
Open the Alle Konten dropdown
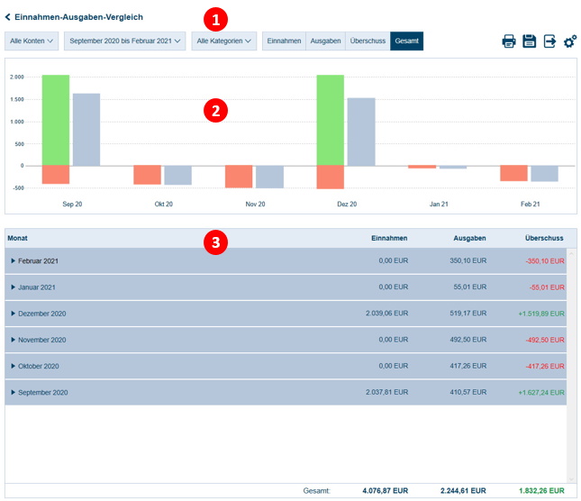pos(32,41)
